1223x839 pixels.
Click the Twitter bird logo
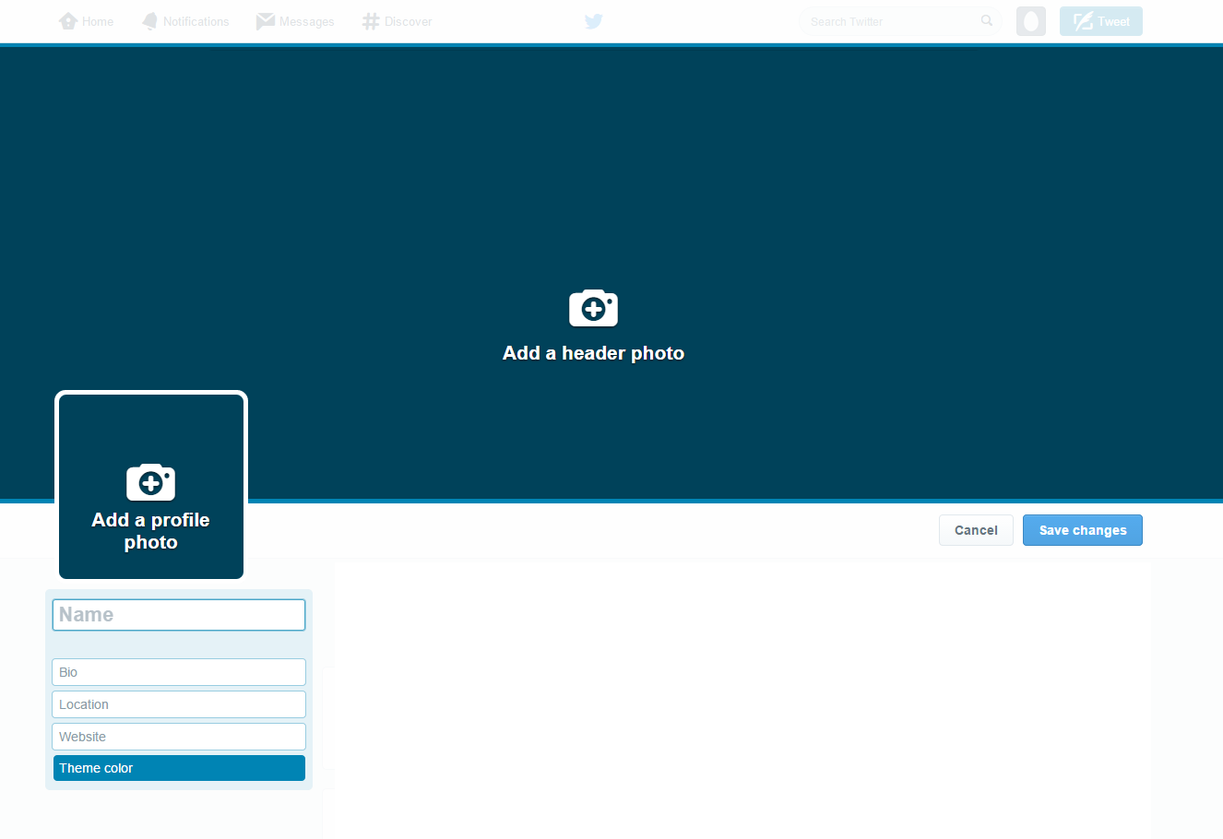coord(594,21)
